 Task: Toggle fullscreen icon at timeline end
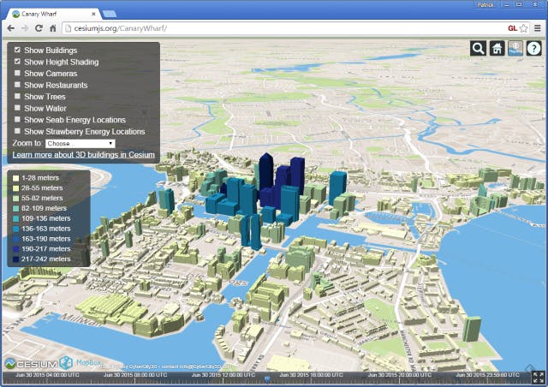point(539,378)
